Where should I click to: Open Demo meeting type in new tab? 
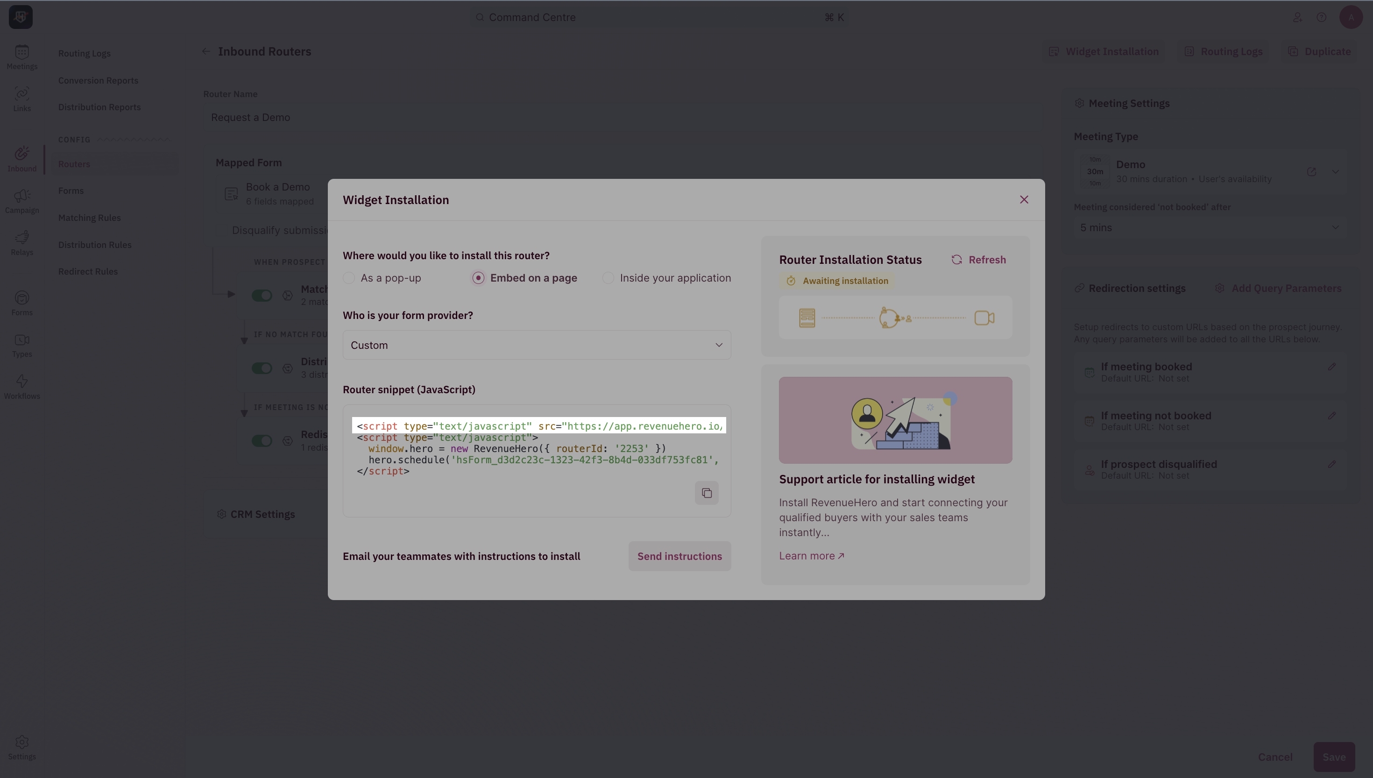(1311, 171)
